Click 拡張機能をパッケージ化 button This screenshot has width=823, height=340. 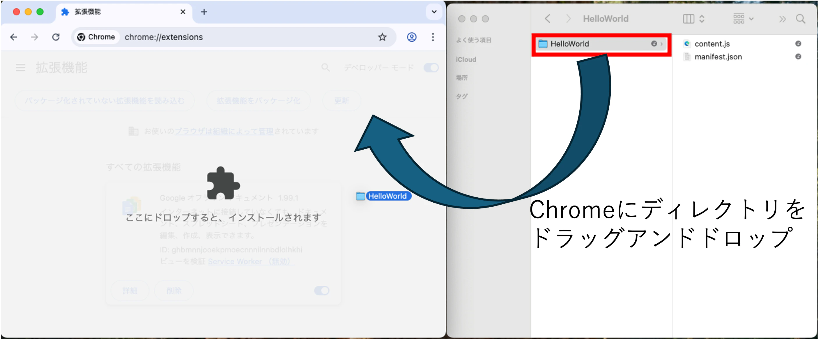[259, 101]
